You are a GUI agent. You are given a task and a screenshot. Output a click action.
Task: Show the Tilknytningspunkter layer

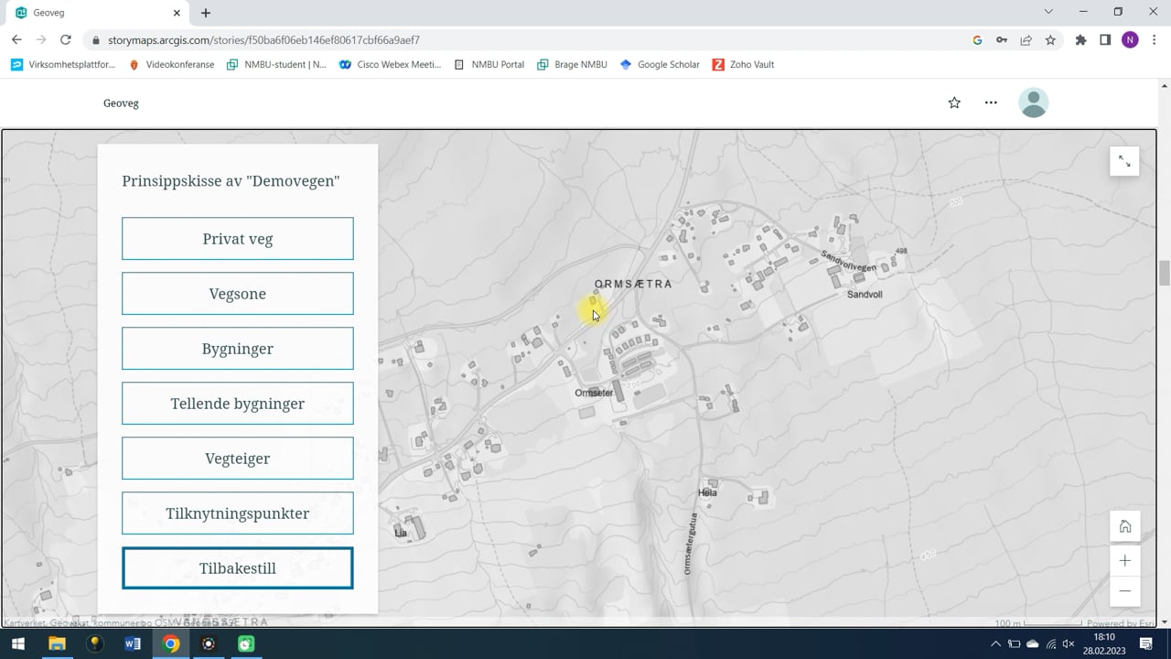click(238, 513)
